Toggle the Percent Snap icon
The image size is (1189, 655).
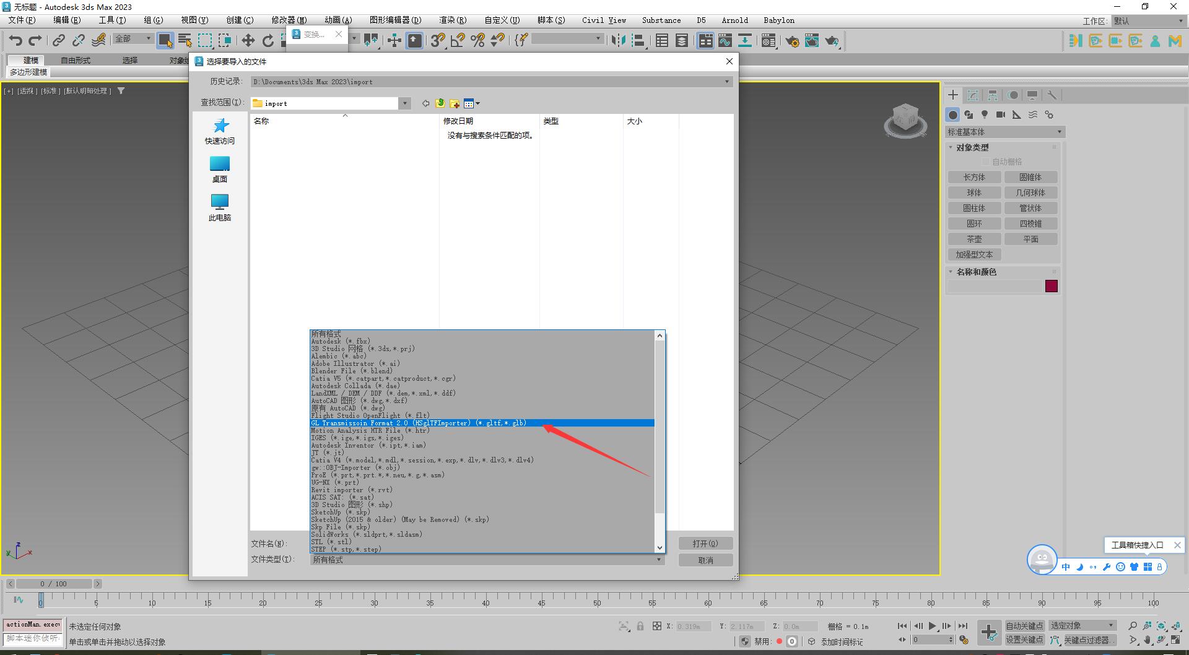click(477, 41)
